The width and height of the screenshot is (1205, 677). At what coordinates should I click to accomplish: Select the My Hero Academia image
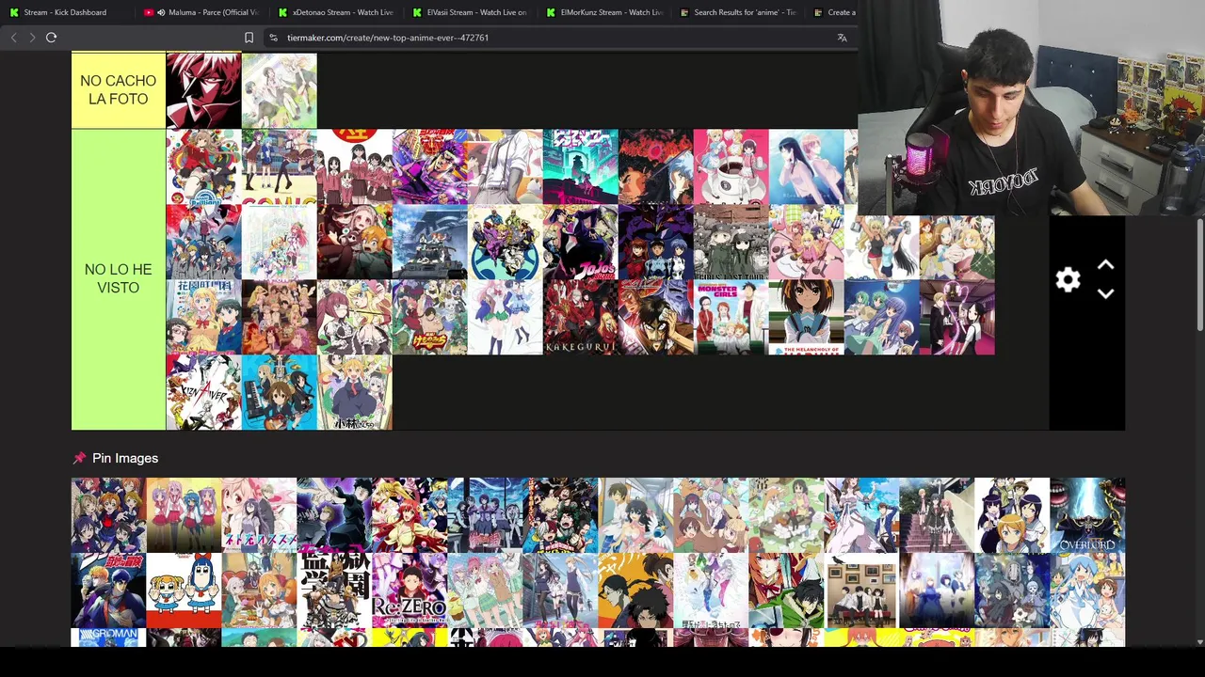[x=560, y=515]
